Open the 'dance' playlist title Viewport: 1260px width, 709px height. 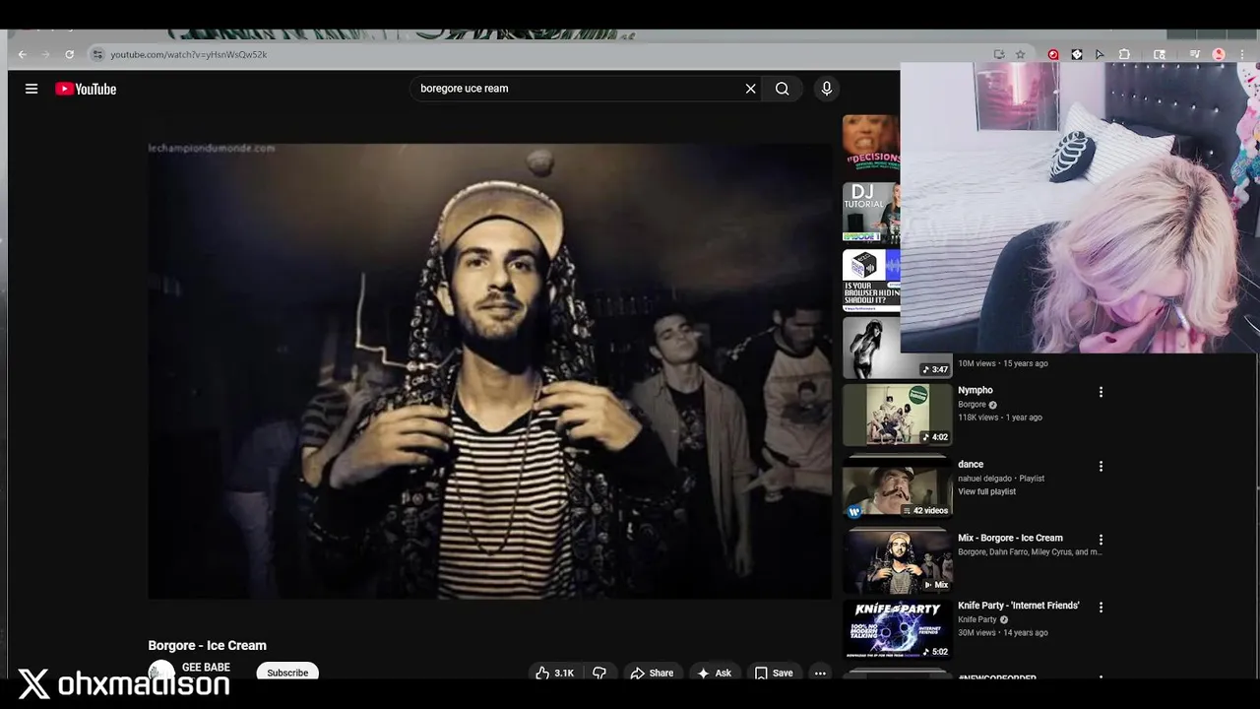tap(971, 464)
